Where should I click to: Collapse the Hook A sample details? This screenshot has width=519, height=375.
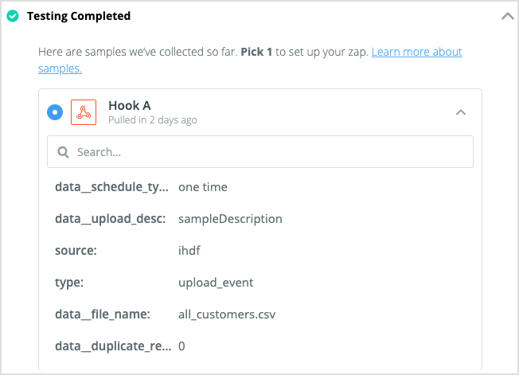pos(461,112)
